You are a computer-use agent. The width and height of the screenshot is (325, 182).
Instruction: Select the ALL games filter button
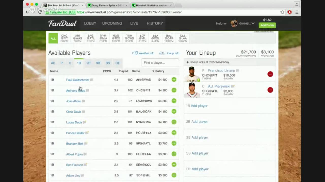click(x=53, y=38)
